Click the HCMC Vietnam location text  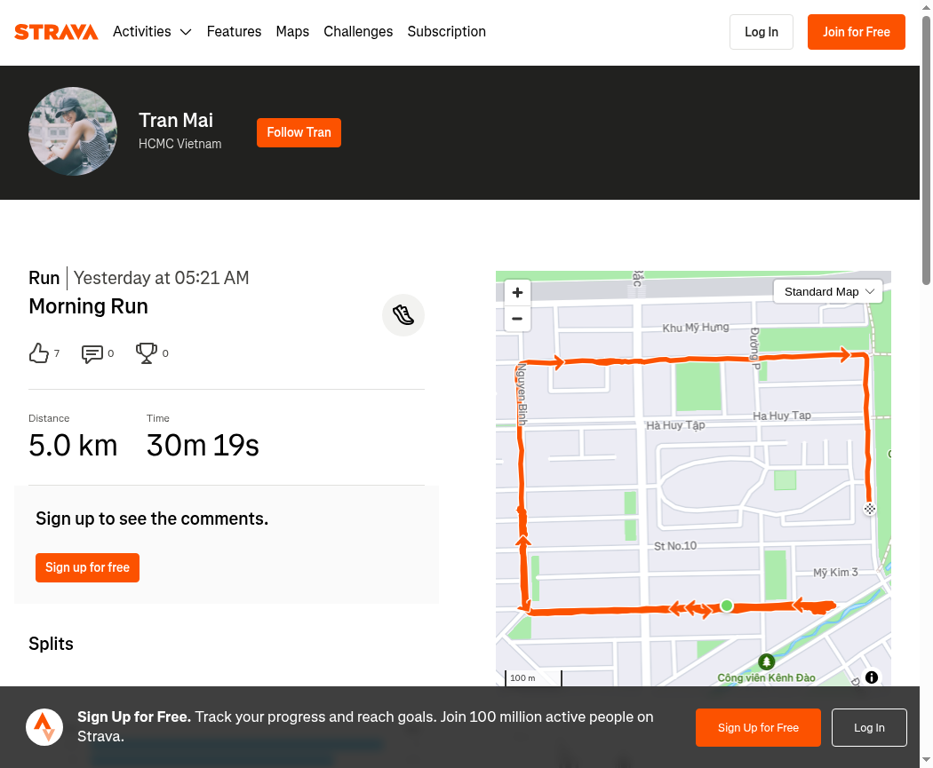click(x=180, y=144)
